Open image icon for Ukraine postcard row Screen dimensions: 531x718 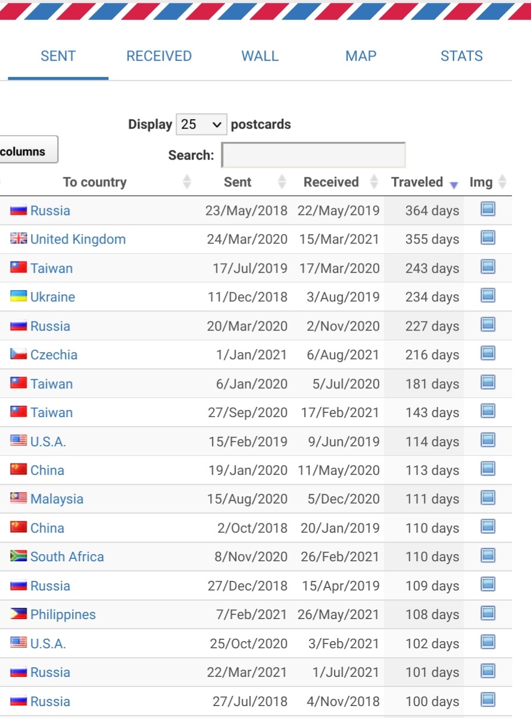[x=488, y=296]
